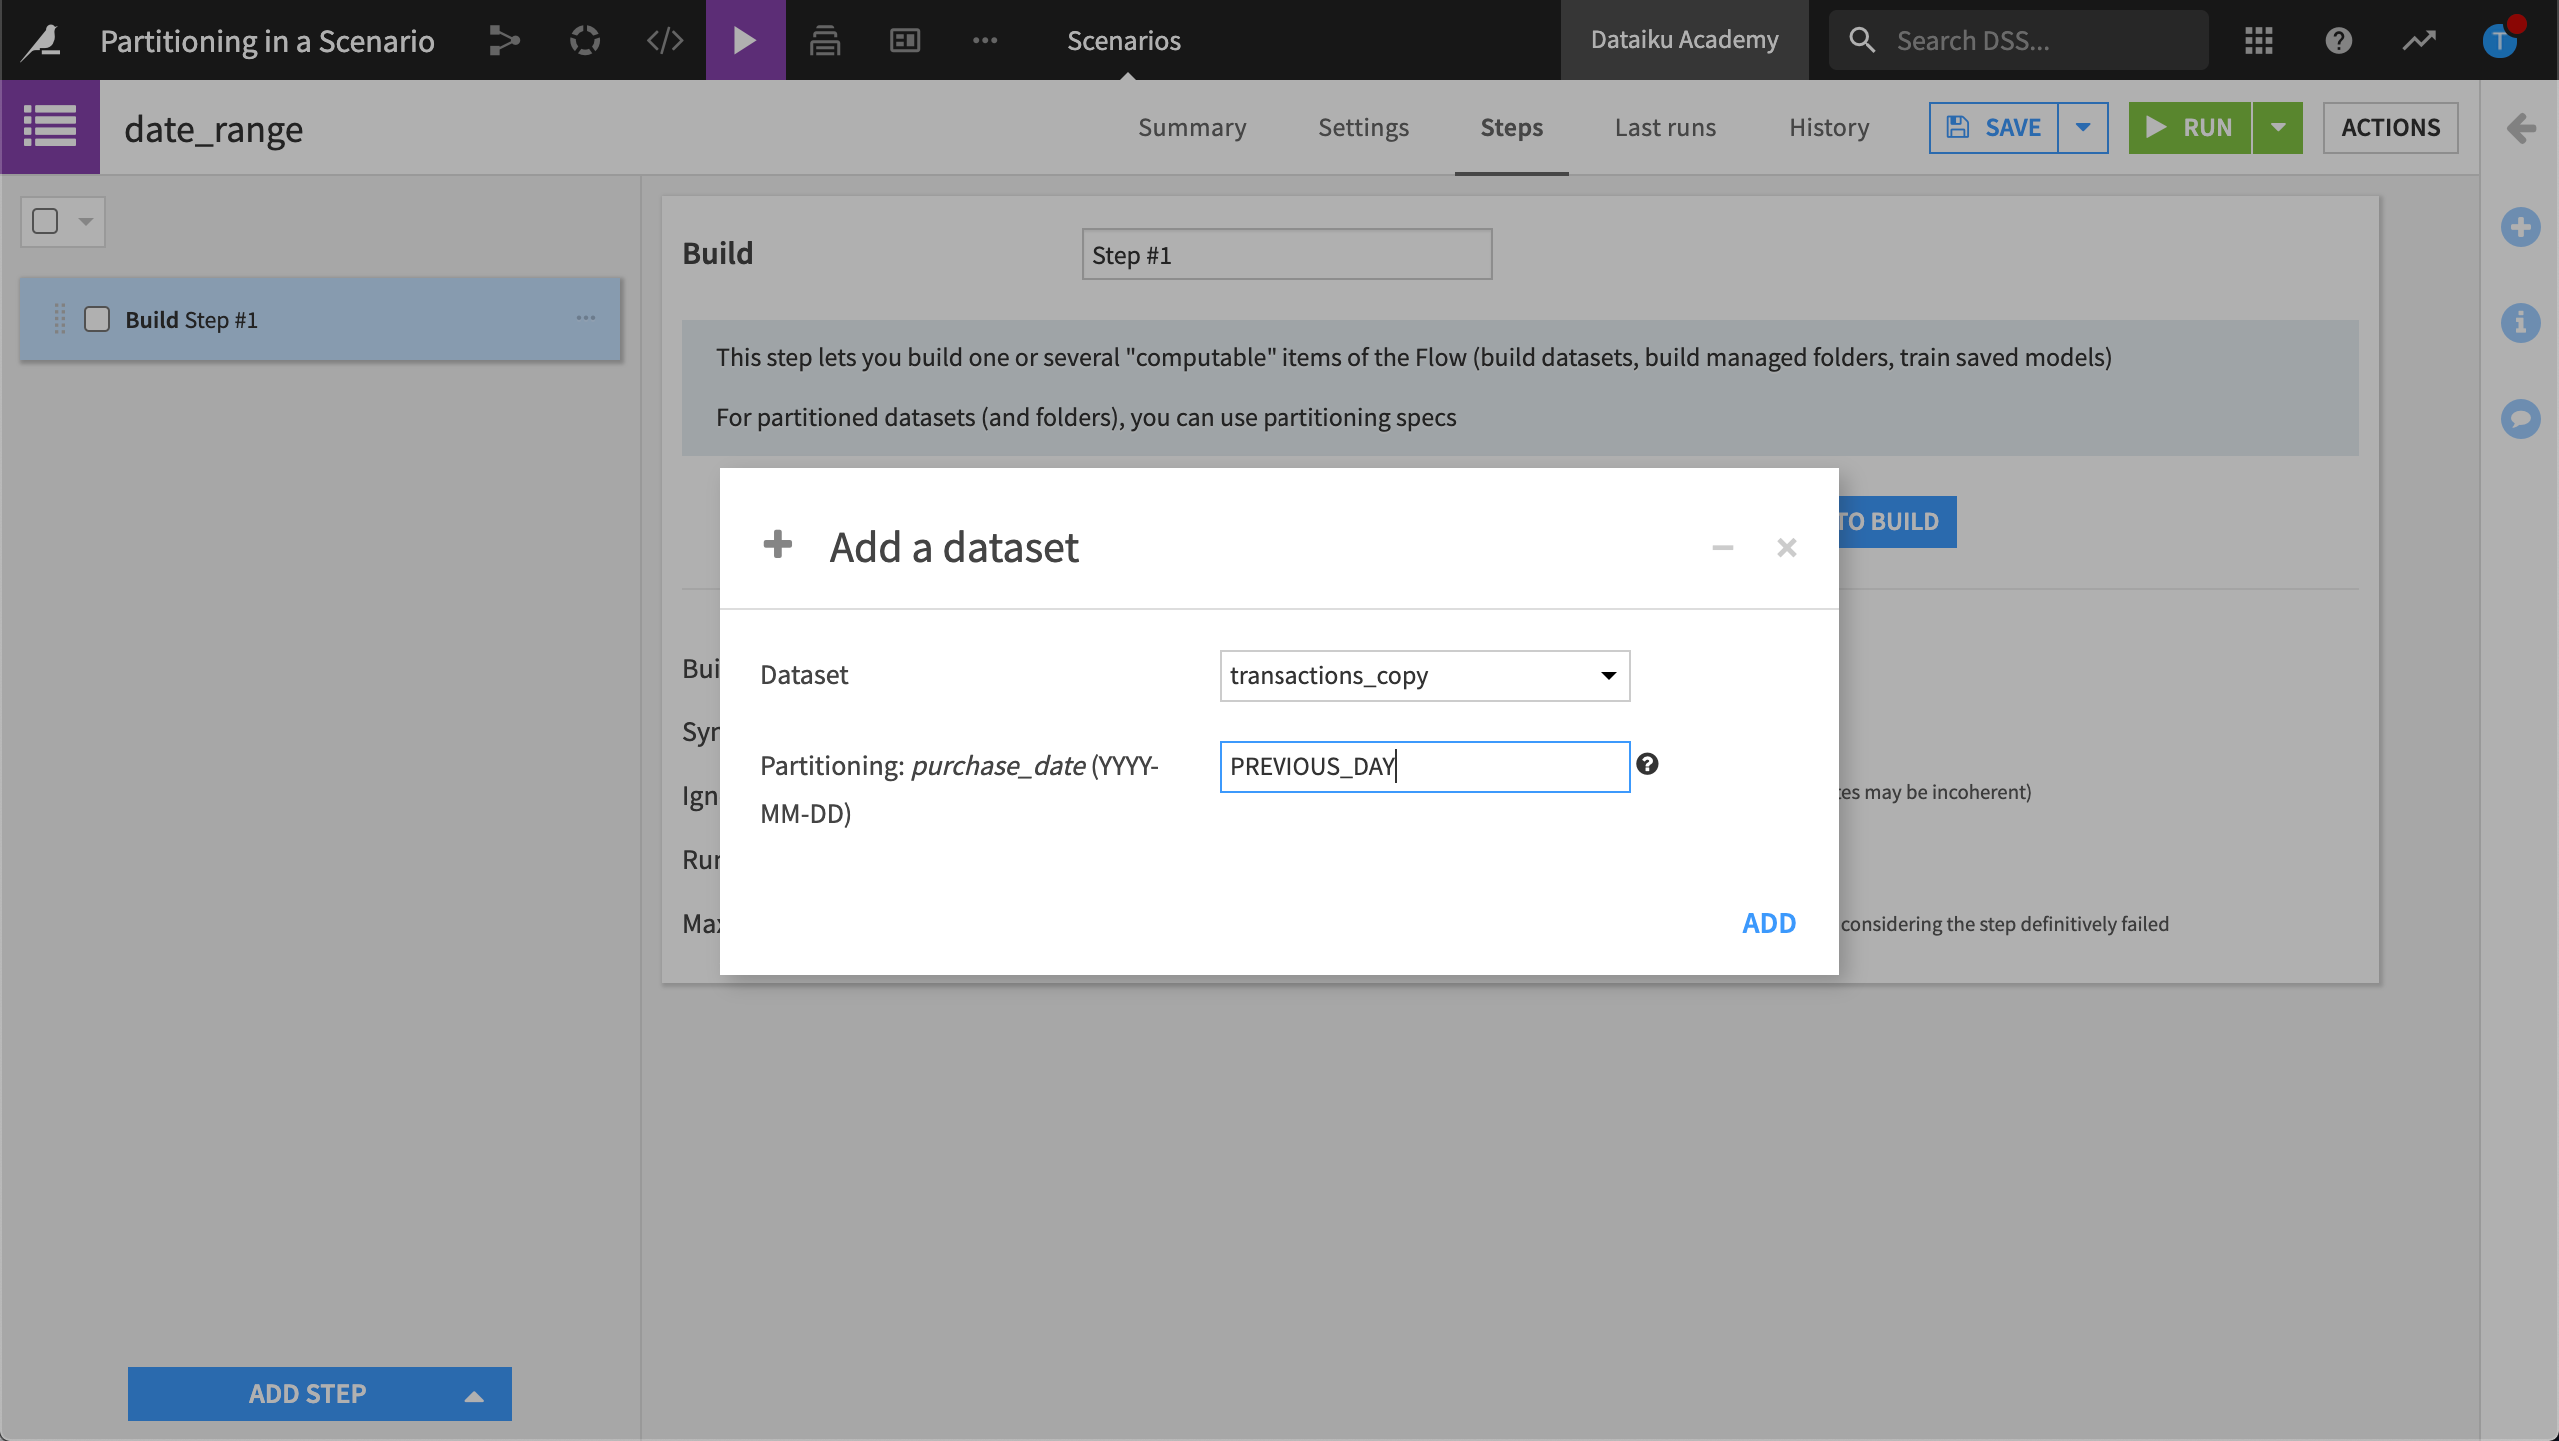Open the Dashboards icon in navbar
The height and width of the screenshot is (1441, 2559).
904,40
